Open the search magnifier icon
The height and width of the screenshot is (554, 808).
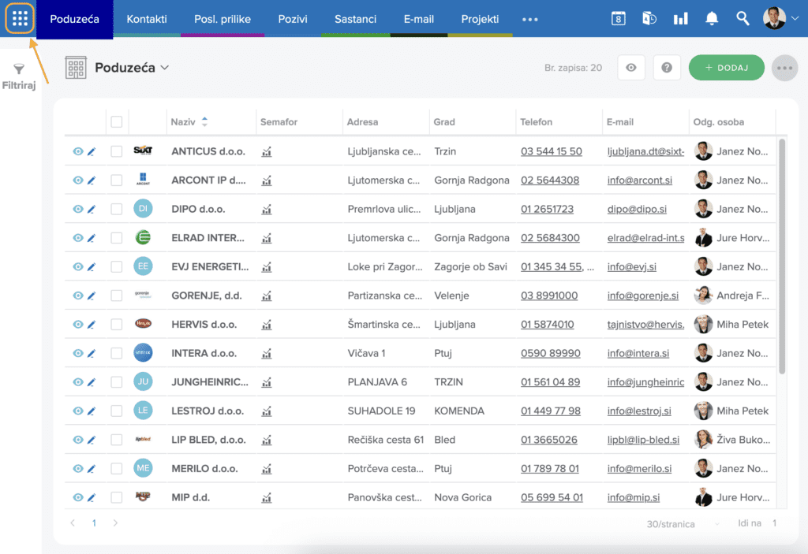pos(743,18)
